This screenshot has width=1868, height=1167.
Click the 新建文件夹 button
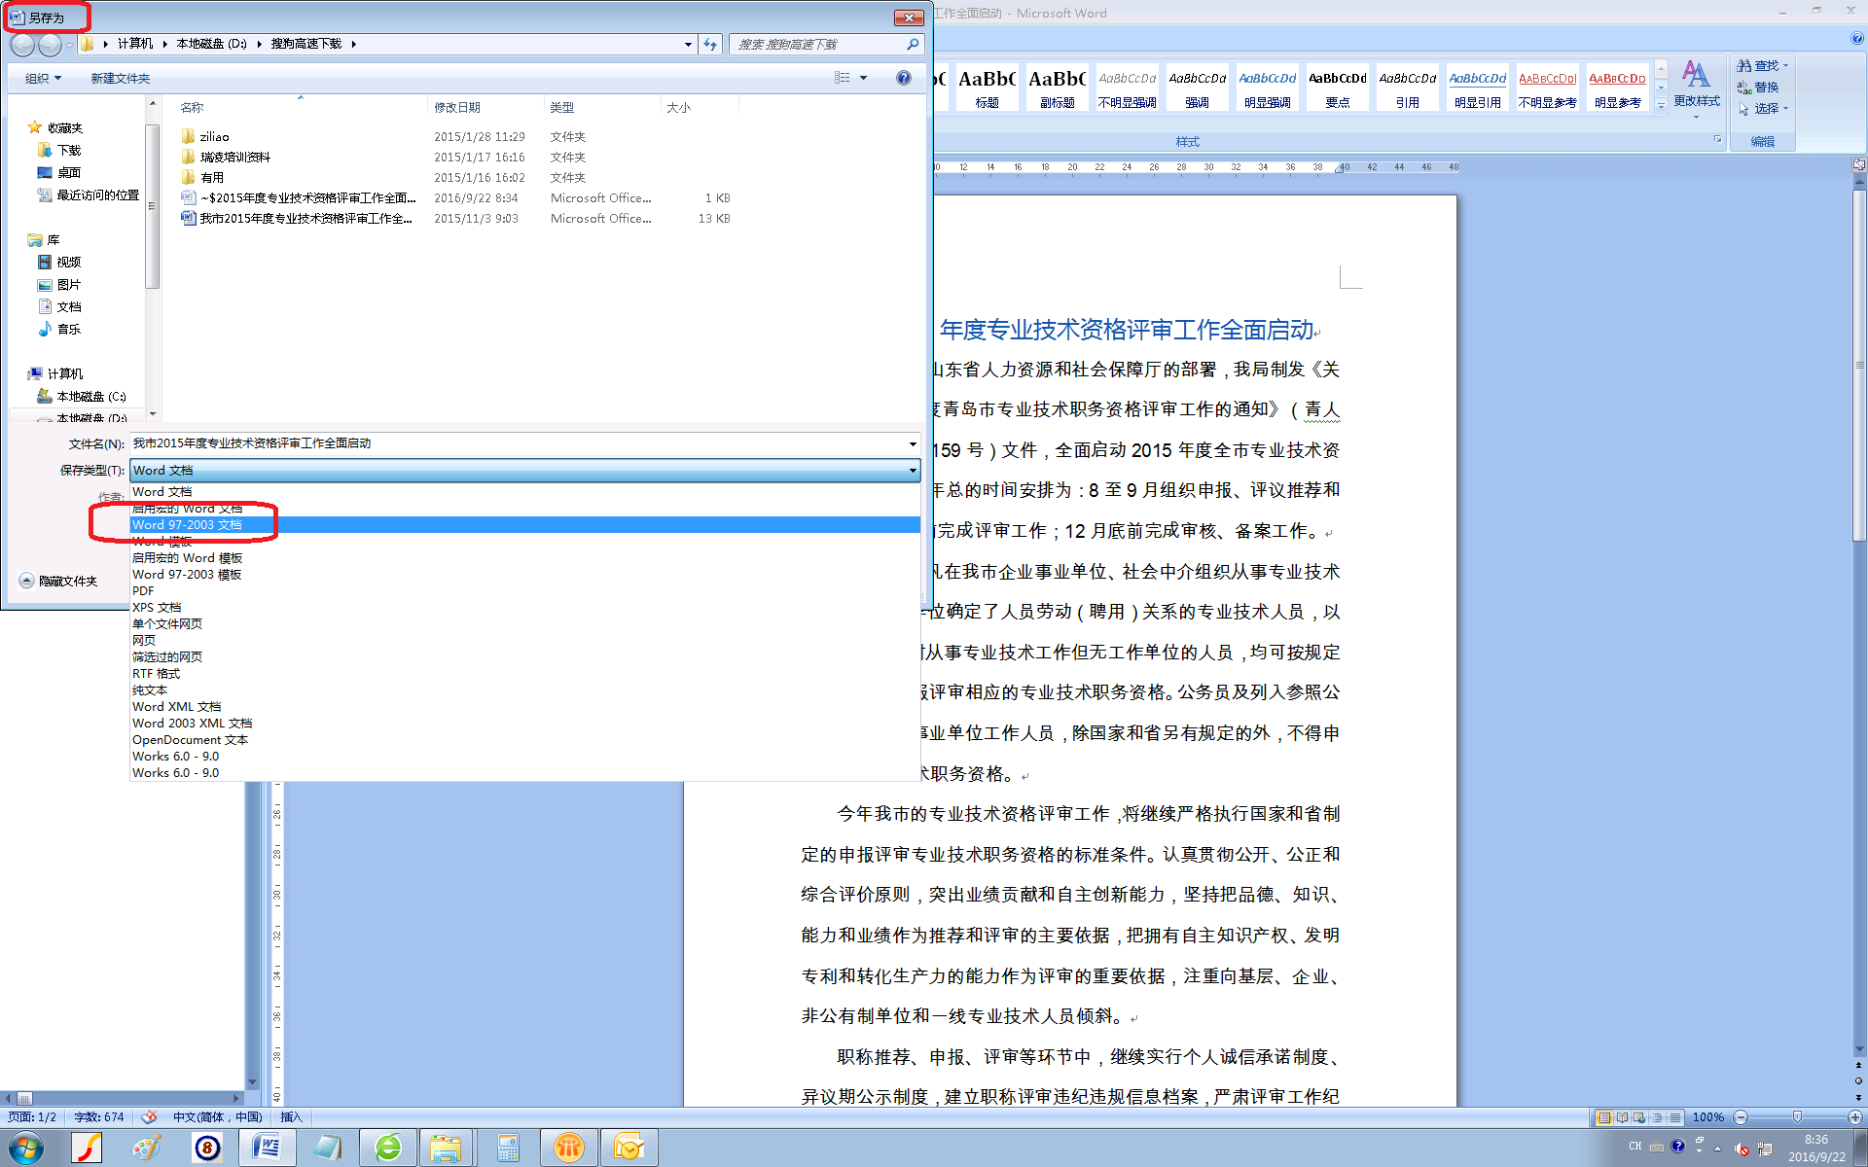click(120, 78)
